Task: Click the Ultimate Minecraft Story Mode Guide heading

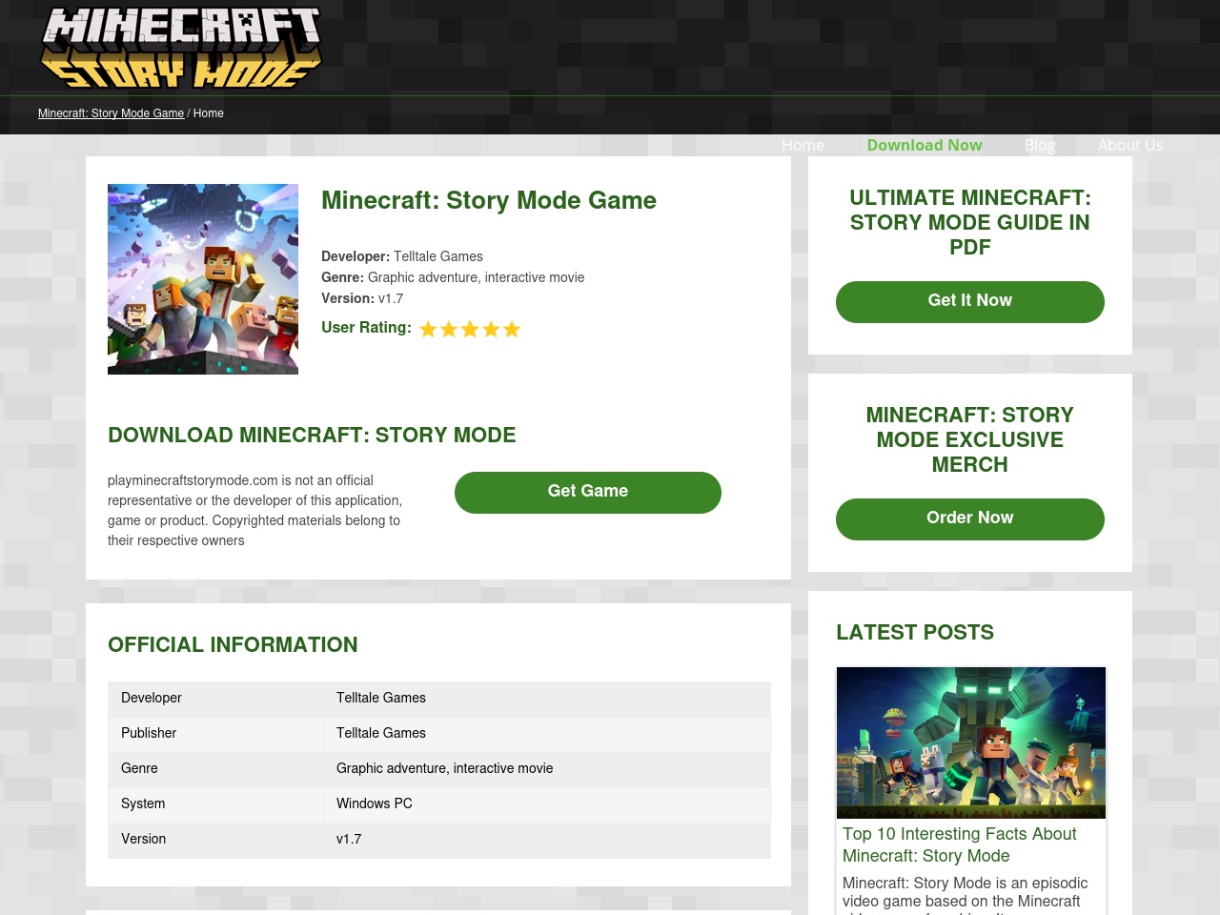Action: point(970,222)
